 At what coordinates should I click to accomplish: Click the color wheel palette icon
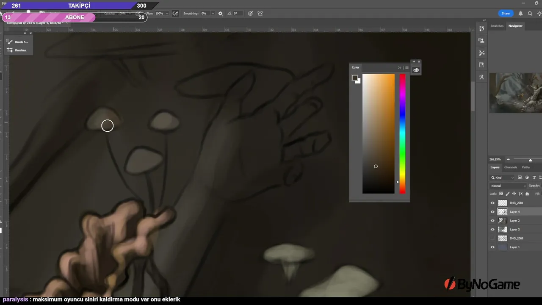(x=416, y=70)
